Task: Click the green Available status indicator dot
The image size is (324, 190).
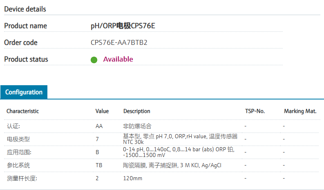Action: coord(94,60)
